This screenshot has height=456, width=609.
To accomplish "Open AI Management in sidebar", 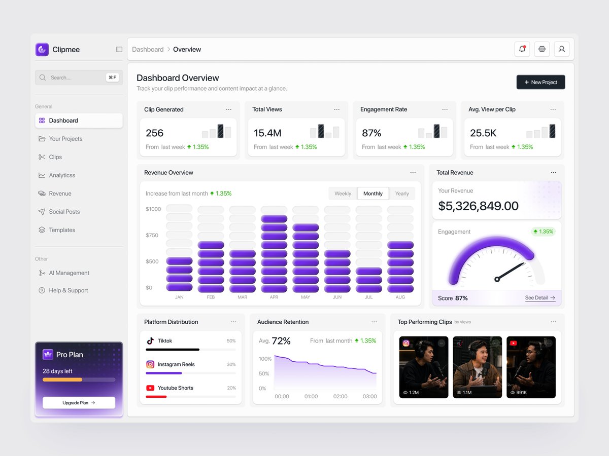I will click(x=79, y=273).
